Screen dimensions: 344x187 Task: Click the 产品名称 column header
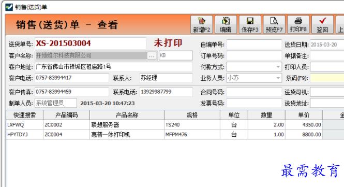127,115
